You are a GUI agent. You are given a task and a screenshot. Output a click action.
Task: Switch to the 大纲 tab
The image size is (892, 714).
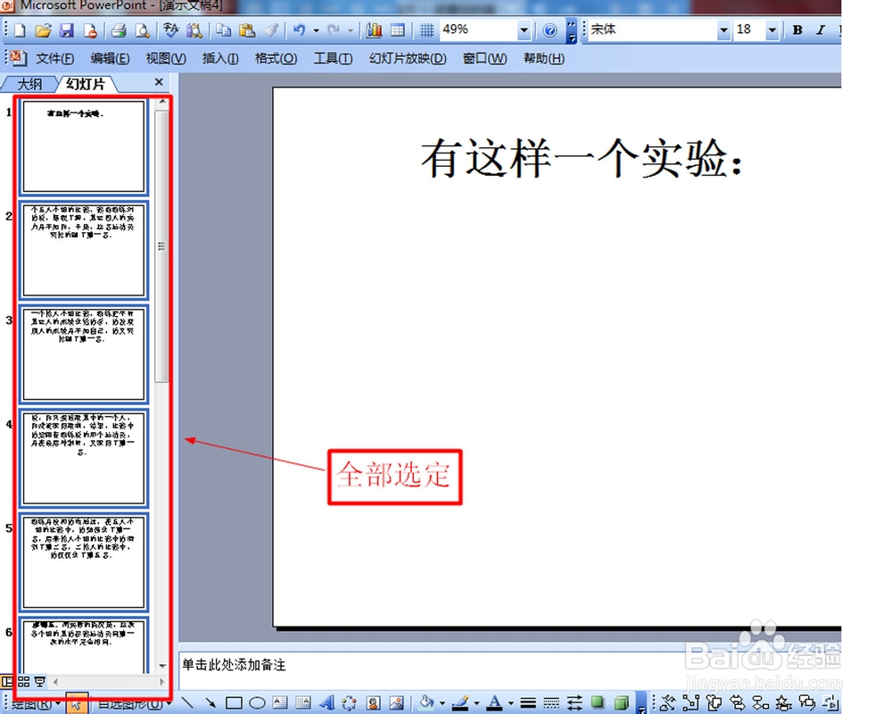tap(29, 83)
